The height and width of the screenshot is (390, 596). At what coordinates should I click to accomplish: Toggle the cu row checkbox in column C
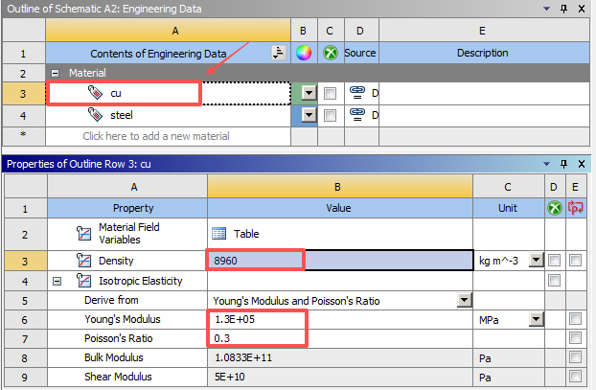[x=330, y=93]
